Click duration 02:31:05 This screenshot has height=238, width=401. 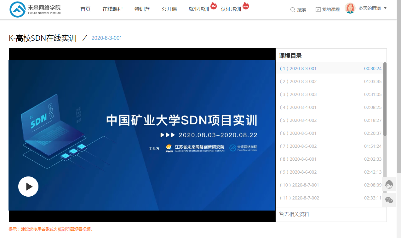(x=373, y=94)
